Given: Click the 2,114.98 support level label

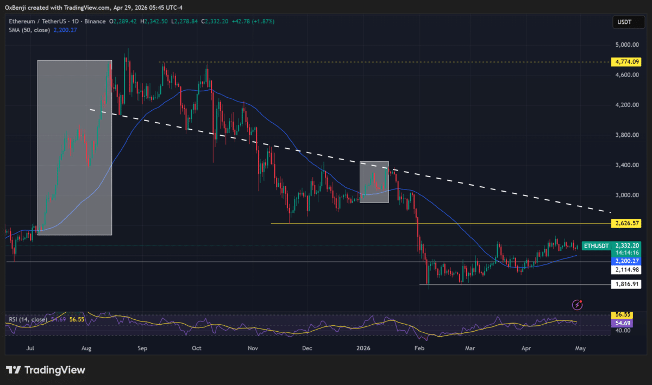Looking at the screenshot, I should pos(626,270).
